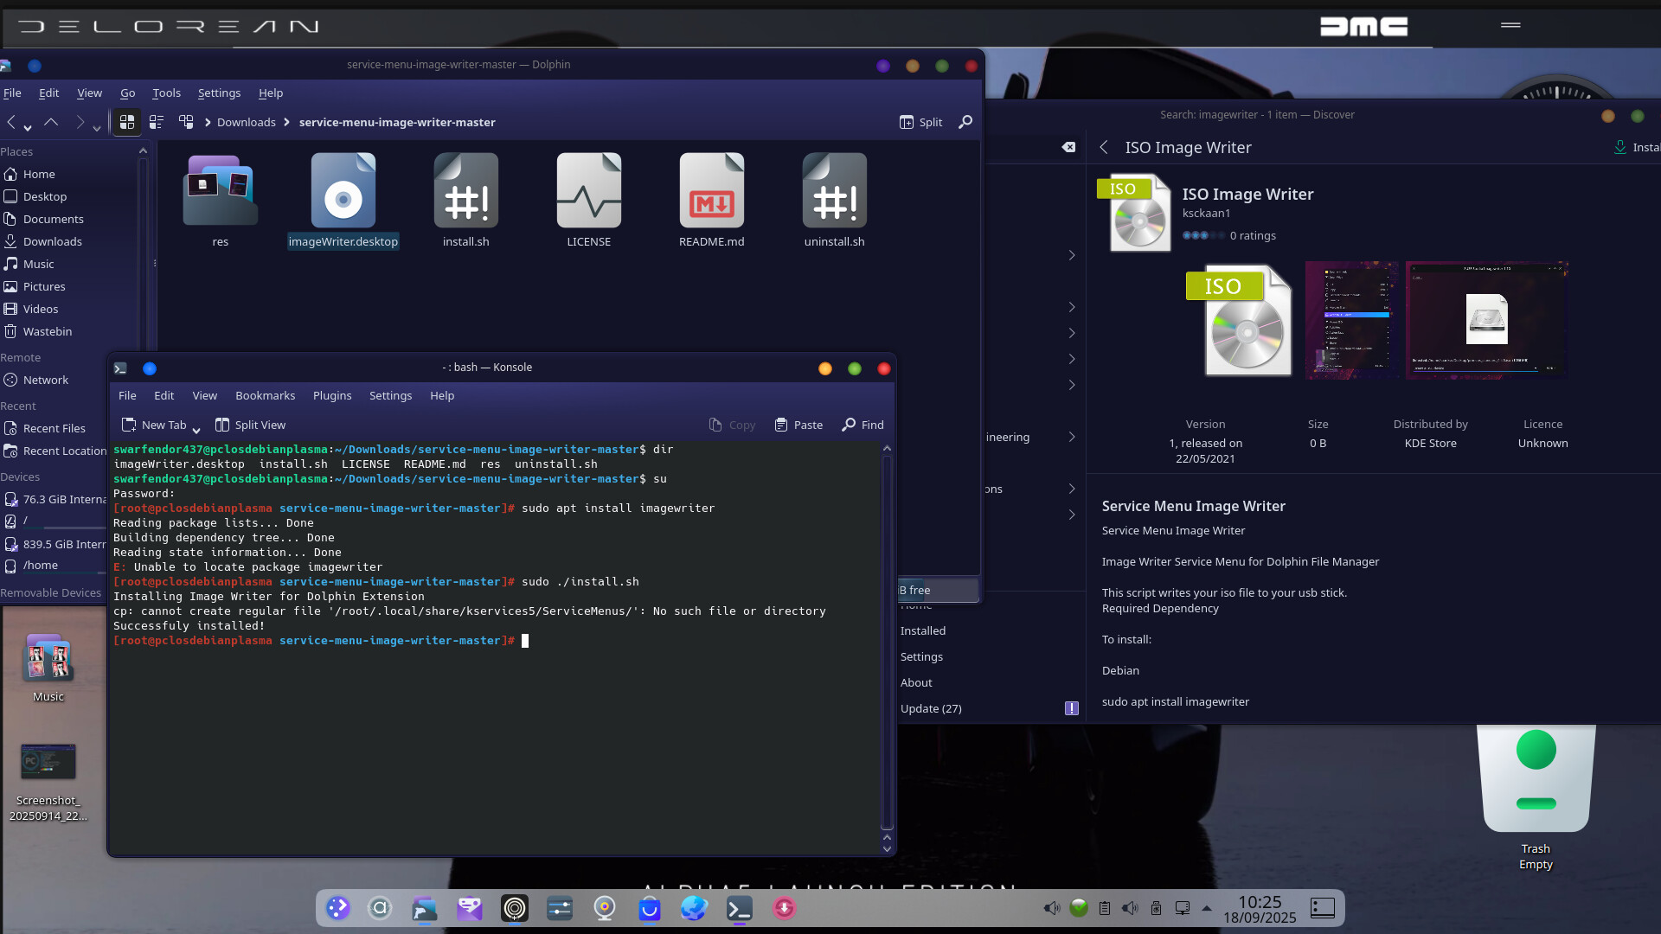Image resolution: width=1661 pixels, height=934 pixels.
Task: Open README.md markdown file icon
Action: [x=711, y=191]
